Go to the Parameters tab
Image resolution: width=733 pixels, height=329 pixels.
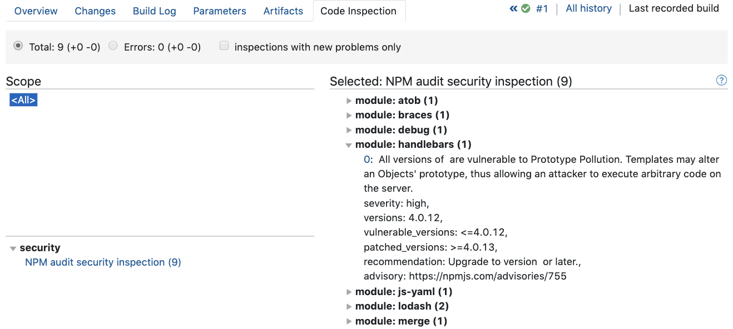click(220, 11)
